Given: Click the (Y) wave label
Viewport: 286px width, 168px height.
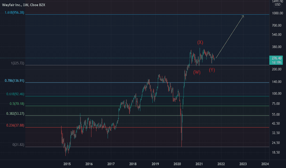Looking at the screenshot, I should click(212, 70).
